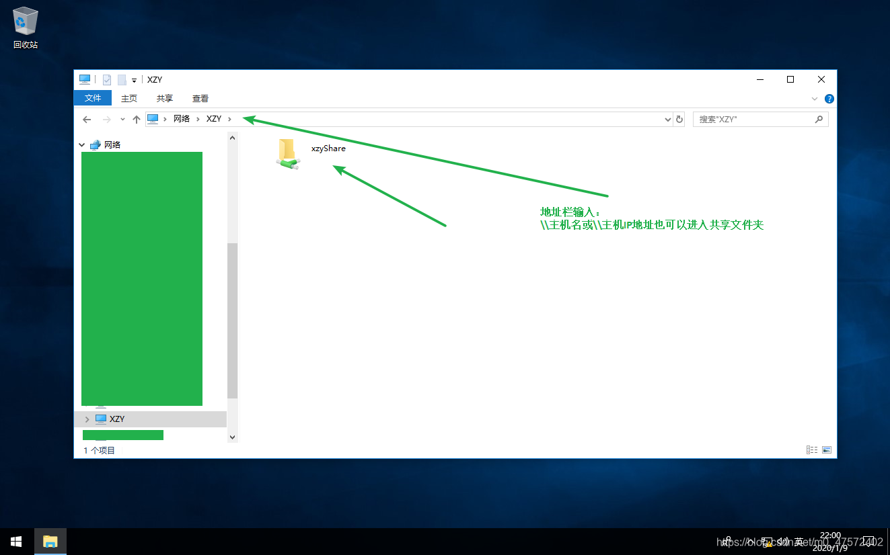Click the Properties quick access toolbar icon

[106, 79]
